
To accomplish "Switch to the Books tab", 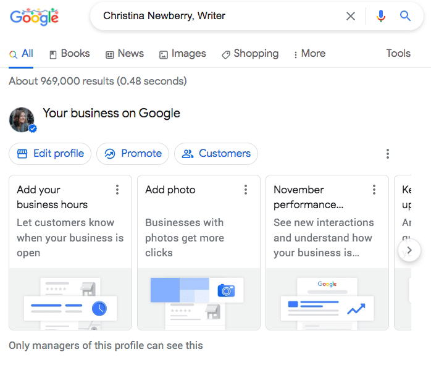I will (x=70, y=54).
